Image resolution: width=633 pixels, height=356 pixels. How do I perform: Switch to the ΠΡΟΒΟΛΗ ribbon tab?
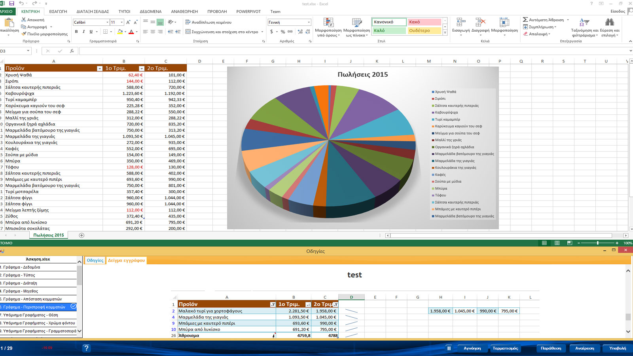point(217,11)
